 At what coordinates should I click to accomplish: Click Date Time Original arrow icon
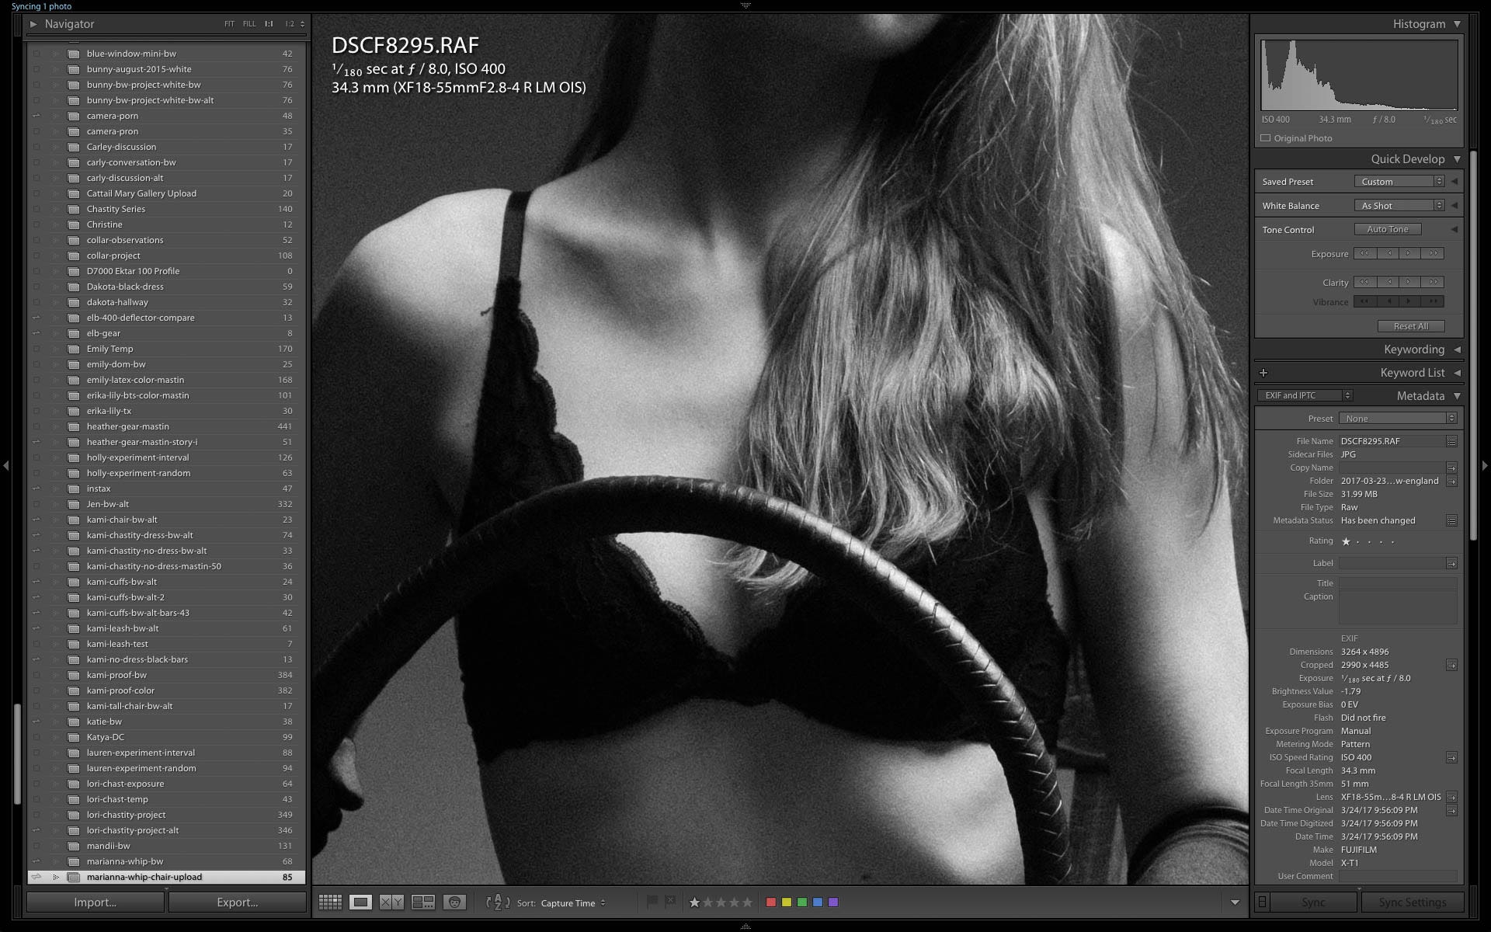tap(1451, 810)
